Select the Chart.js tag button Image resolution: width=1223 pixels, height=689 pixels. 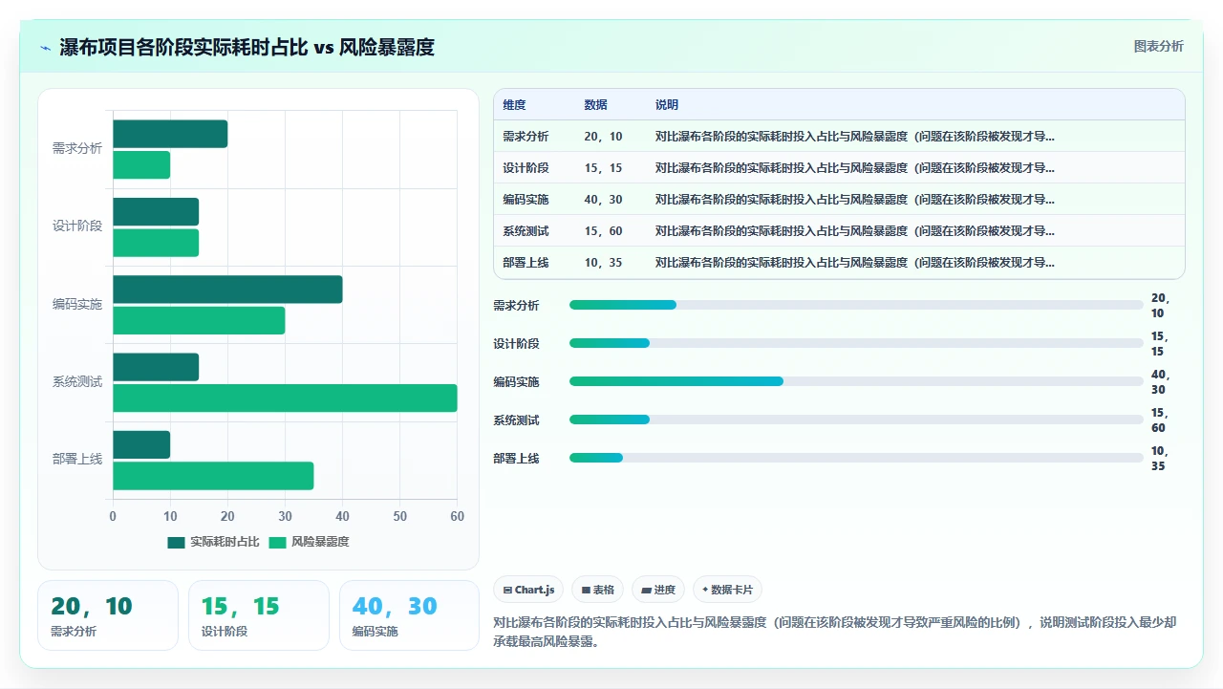tap(528, 590)
